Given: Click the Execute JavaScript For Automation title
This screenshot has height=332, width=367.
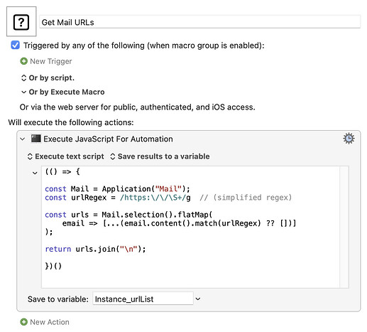Looking at the screenshot, I should click(x=108, y=139).
